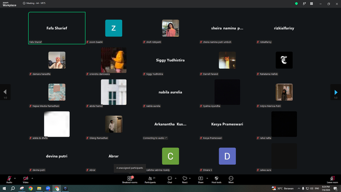Viewport: 341px width, 192px height.
Task: Select sheira namina putri umboh's tile
Action: 228,28
